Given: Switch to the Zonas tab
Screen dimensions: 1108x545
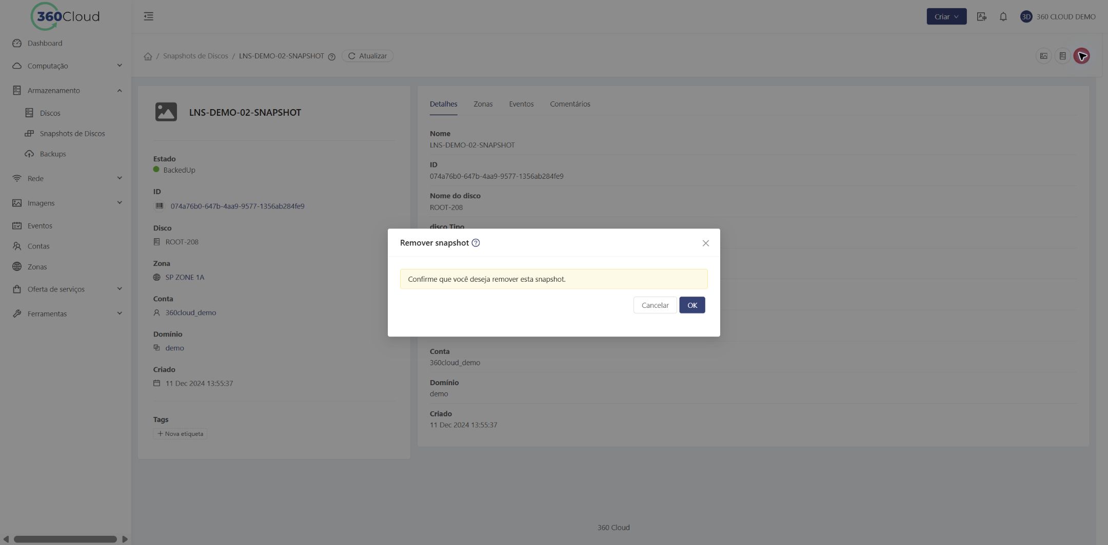Looking at the screenshot, I should (x=483, y=104).
